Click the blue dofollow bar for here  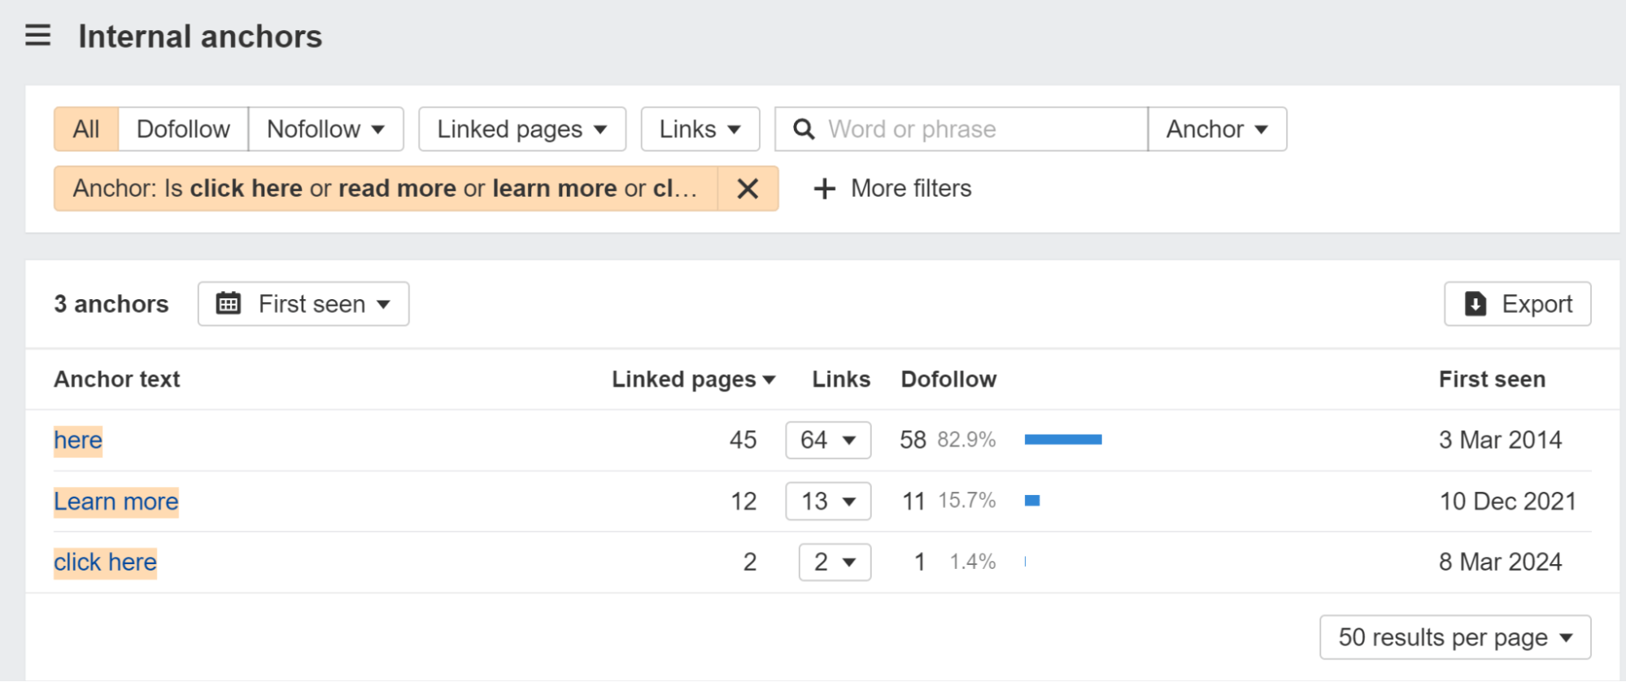click(x=1063, y=439)
